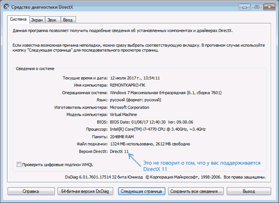The height and width of the screenshot is (203, 279).
Task: Click model value Virtual Machine
Action: point(123,115)
